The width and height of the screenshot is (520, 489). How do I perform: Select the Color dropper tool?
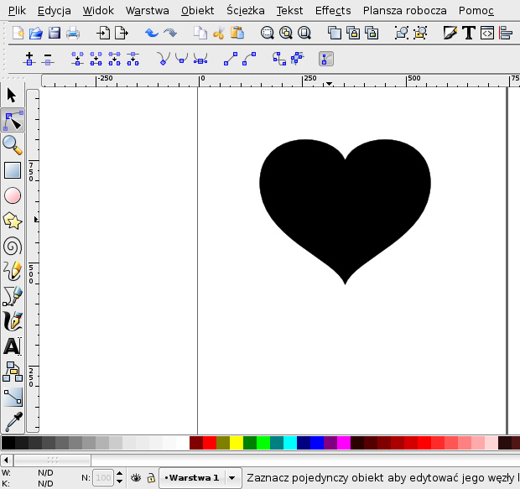pos(13,421)
